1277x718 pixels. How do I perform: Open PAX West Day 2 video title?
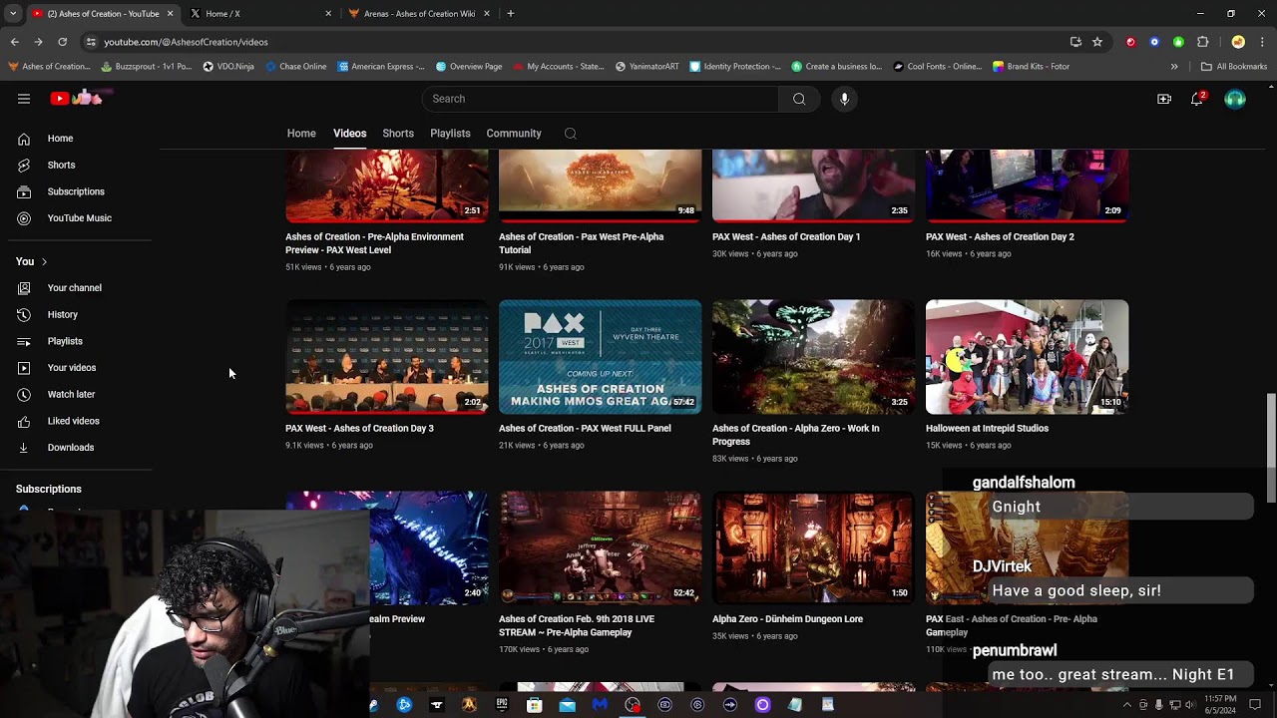(x=1000, y=237)
